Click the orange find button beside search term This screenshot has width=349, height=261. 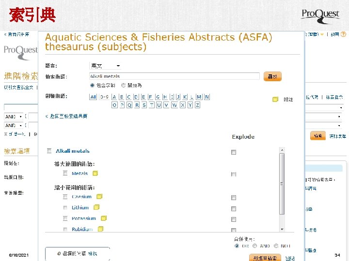click(272, 76)
